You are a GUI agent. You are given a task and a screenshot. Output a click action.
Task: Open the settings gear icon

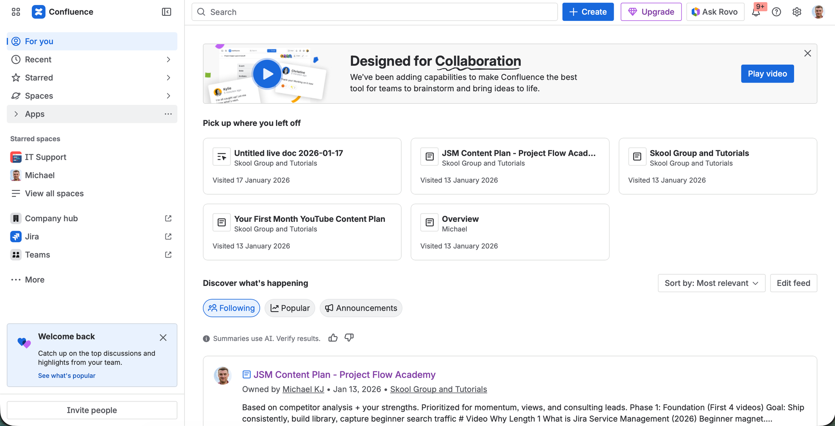click(x=797, y=12)
